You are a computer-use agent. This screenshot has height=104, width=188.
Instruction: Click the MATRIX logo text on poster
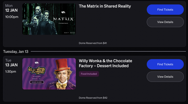pos(63,19)
